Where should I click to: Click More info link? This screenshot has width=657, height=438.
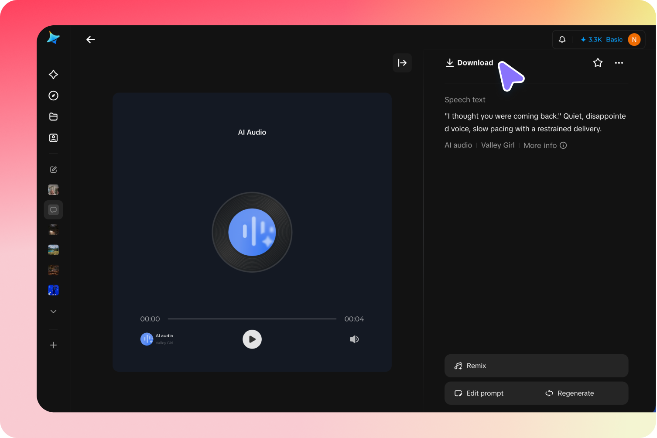click(545, 145)
